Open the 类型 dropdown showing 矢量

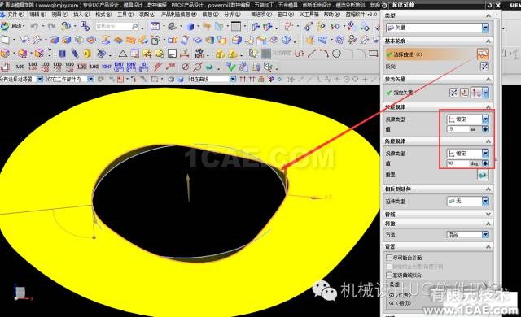point(437,28)
